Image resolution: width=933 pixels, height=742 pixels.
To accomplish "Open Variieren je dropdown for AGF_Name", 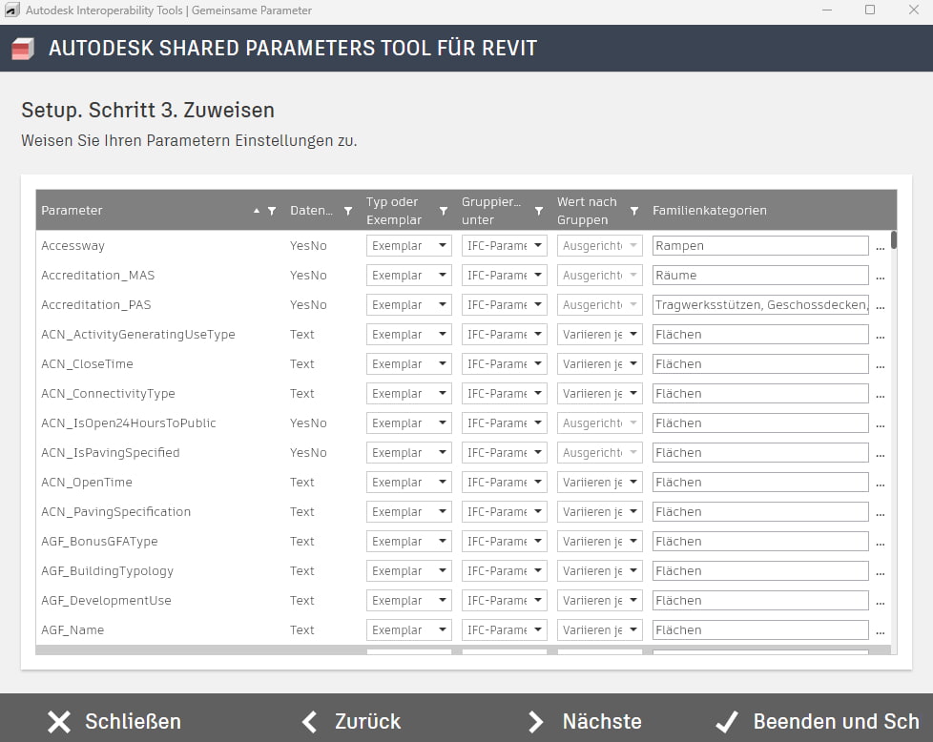I will click(x=600, y=630).
